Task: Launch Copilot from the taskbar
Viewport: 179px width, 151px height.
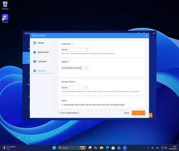Action: pyautogui.click(x=96, y=148)
